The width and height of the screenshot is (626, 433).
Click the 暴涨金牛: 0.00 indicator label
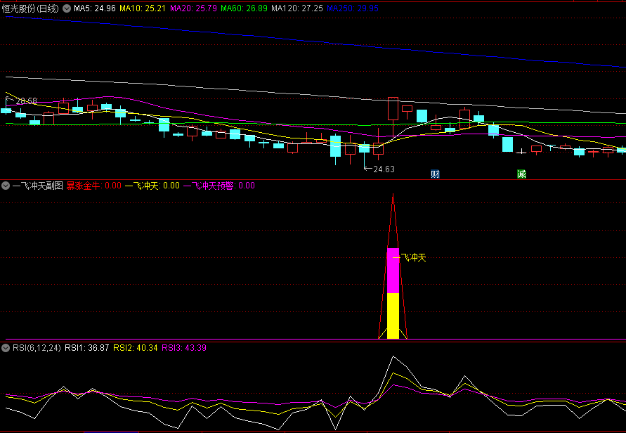[94, 186]
